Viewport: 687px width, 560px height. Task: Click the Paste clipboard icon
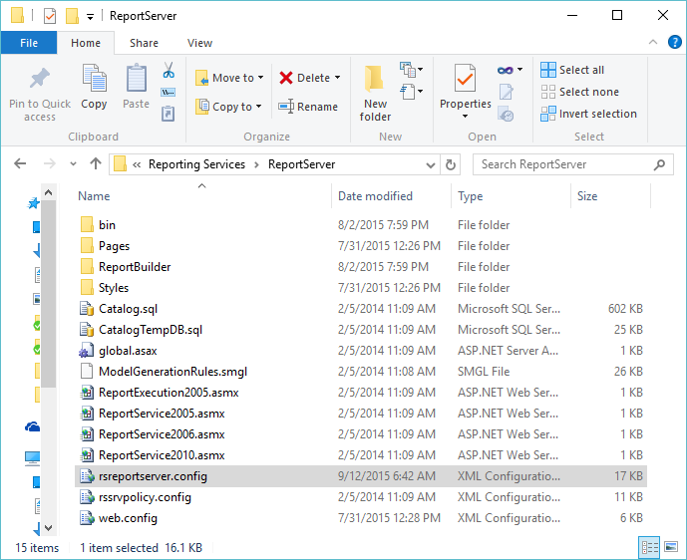click(137, 78)
